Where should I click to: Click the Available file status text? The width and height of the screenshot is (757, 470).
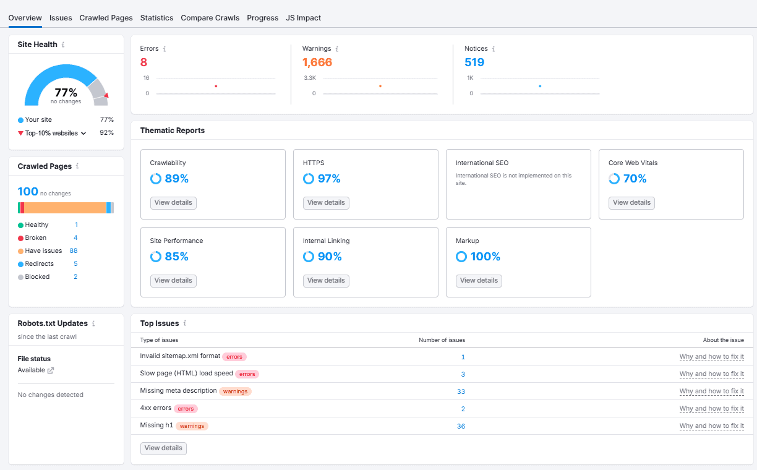click(x=32, y=370)
